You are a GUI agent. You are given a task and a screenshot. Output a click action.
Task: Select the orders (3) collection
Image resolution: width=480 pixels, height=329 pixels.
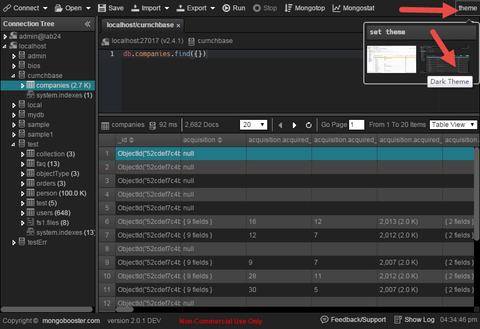pos(51,183)
